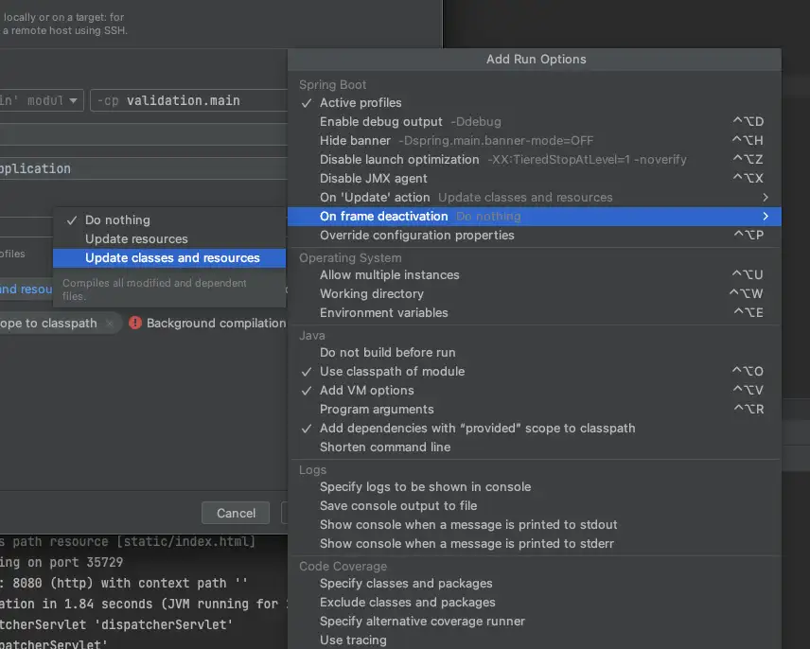
Task: Select Program arguments option
Action: pos(535,409)
